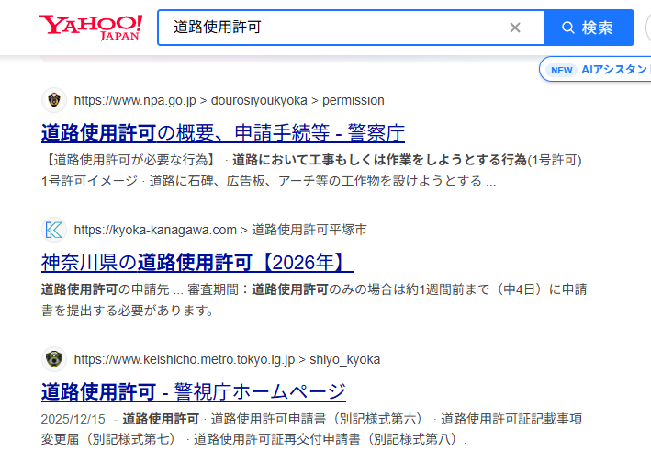
Task: Click the 警視庁 site favicon icon
Action: [x=54, y=359]
